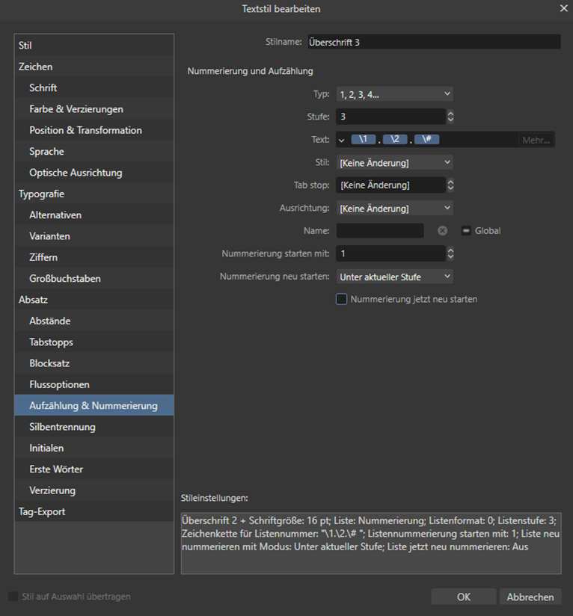Open the Großbuchstaben section
573x616 pixels.
pyautogui.click(x=94, y=279)
